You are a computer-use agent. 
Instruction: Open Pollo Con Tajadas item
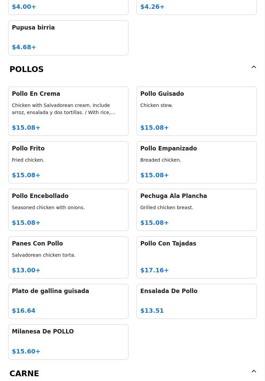(197, 257)
